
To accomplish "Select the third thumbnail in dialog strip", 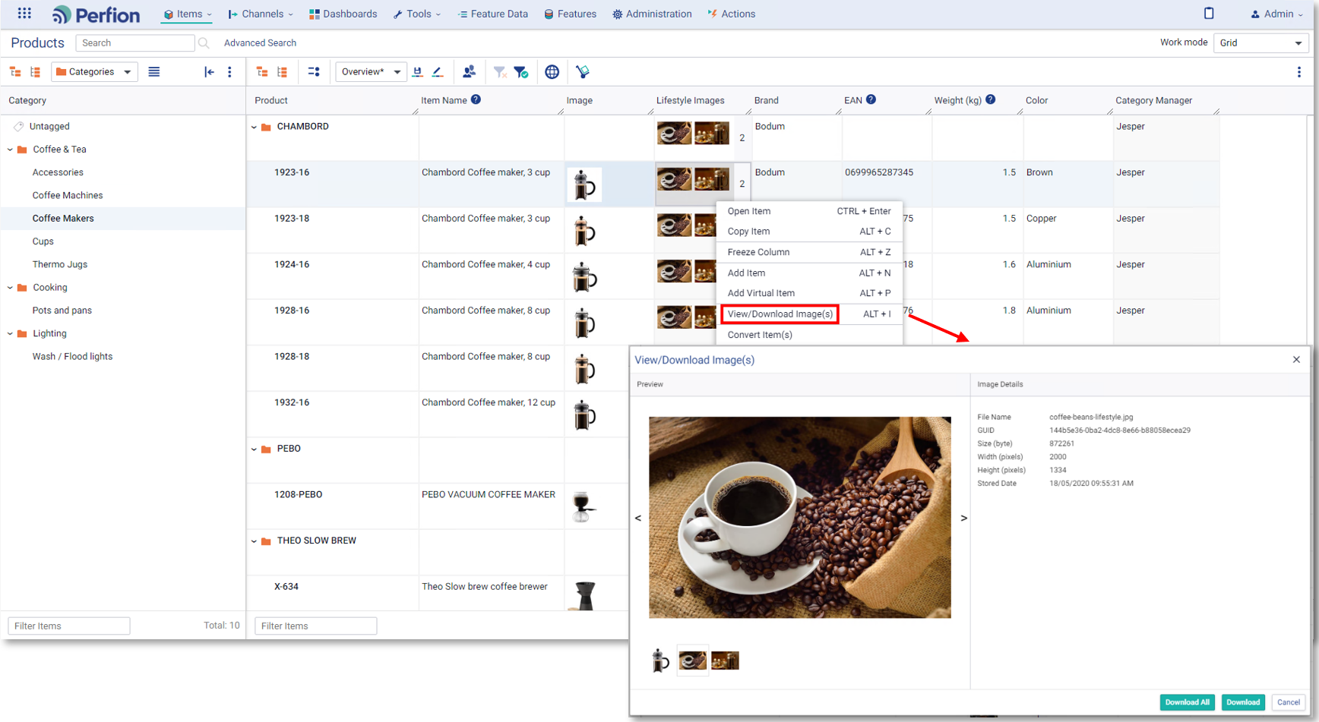I will pyautogui.click(x=725, y=661).
